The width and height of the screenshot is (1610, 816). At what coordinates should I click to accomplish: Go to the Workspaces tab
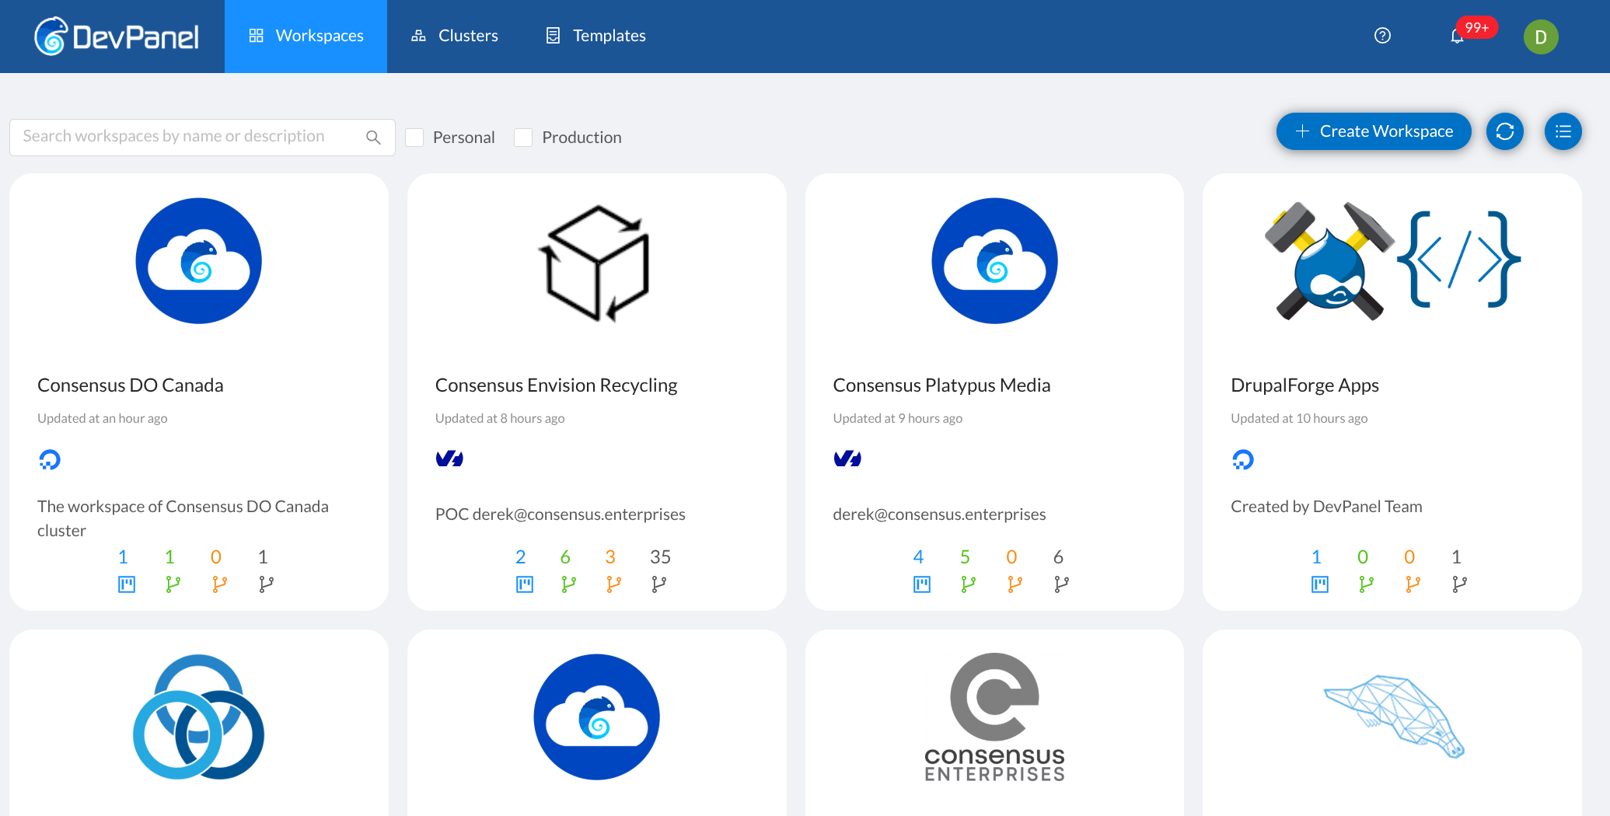[306, 37]
